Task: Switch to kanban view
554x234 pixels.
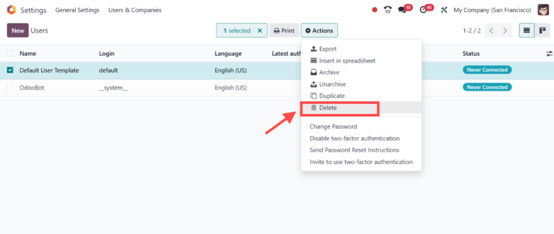Action: (542, 31)
